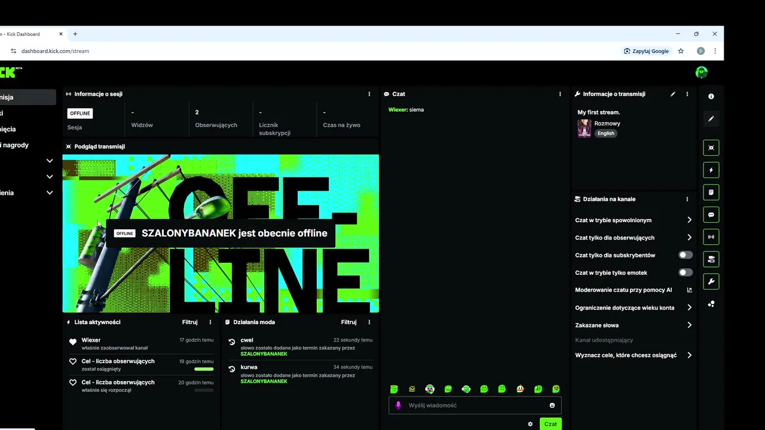765x430 pixels.
Task: Bookmark this page with star icon
Action: pyautogui.click(x=681, y=51)
